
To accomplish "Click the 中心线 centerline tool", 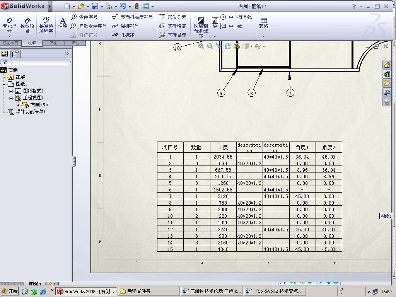I will (232, 26).
